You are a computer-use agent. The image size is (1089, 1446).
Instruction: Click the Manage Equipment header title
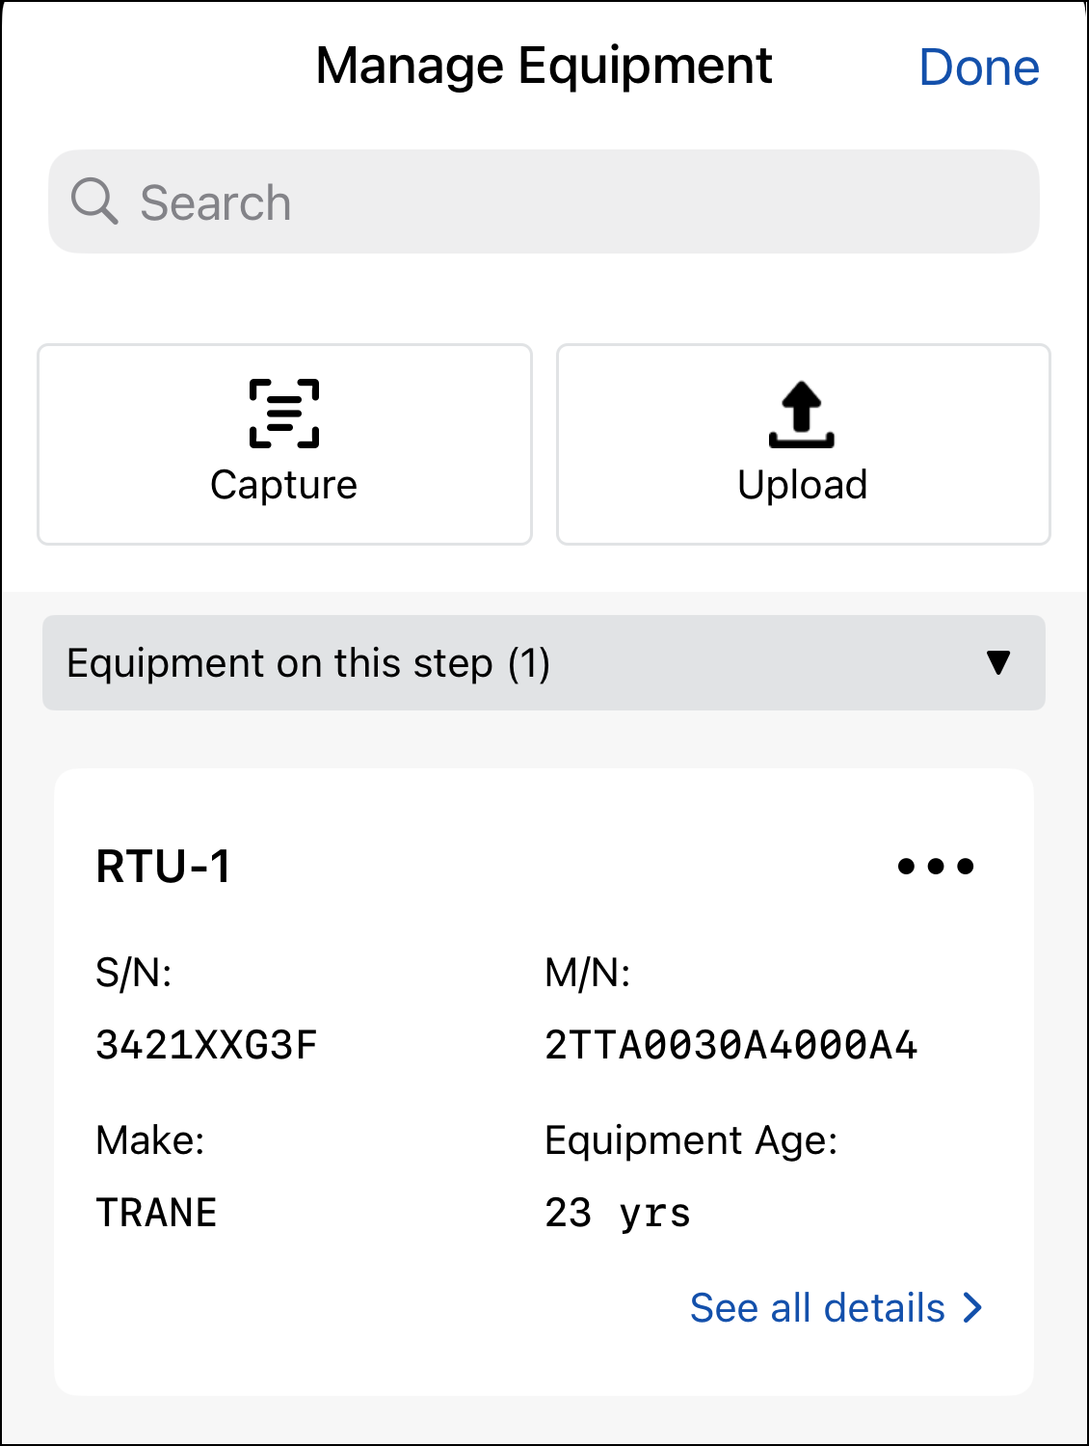[x=544, y=67]
